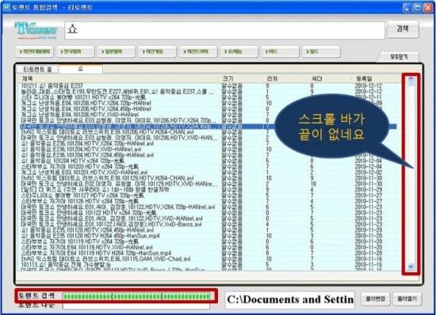Open the 일본영화 category shortcut
The image size is (436, 315).
point(117,51)
